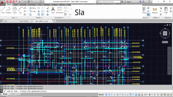The height and width of the screenshot is (97, 173).
Task: Switch to the View ribbon tab
Action: pos(40,5)
